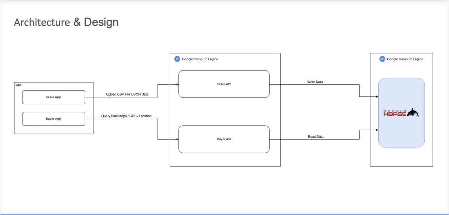Select the Seller App box
The image size is (449, 215).
click(x=54, y=97)
